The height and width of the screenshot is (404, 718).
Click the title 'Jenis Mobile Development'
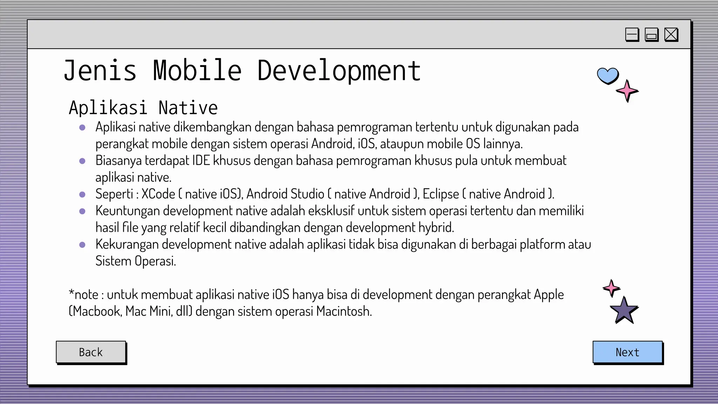[x=242, y=70]
